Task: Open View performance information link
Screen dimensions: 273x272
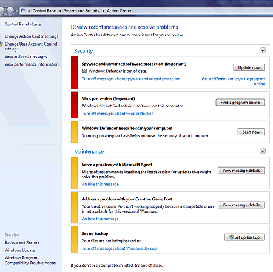Action: [32, 64]
